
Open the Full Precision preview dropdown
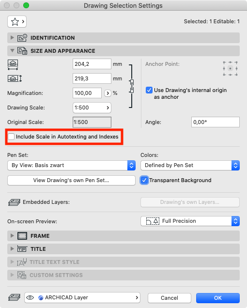point(190,221)
